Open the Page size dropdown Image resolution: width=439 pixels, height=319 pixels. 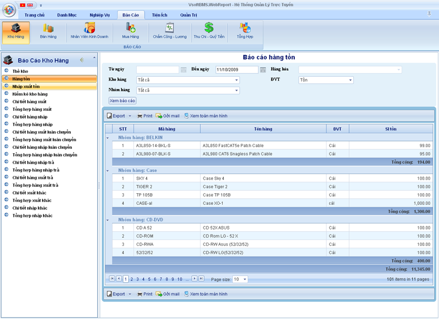pyautogui.click(x=244, y=279)
